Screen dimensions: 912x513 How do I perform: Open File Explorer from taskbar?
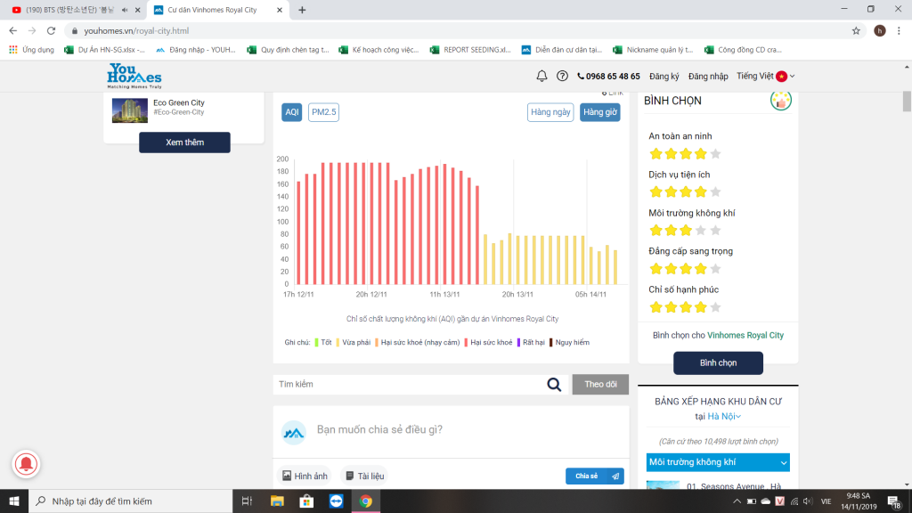tap(277, 501)
